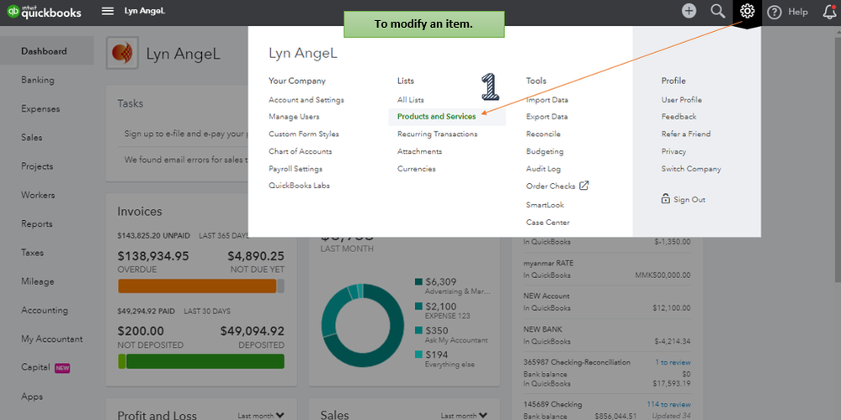Click the Lyn AngeL company logo thumbnail
The width and height of the screenshot is (841, 420).
coord(122,53)
